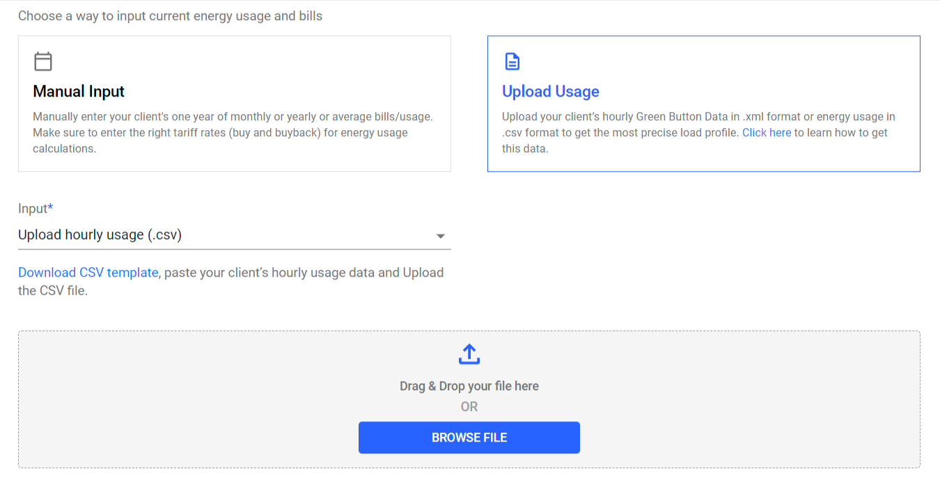Click blank space right of the Upload Usage heading

752,92
